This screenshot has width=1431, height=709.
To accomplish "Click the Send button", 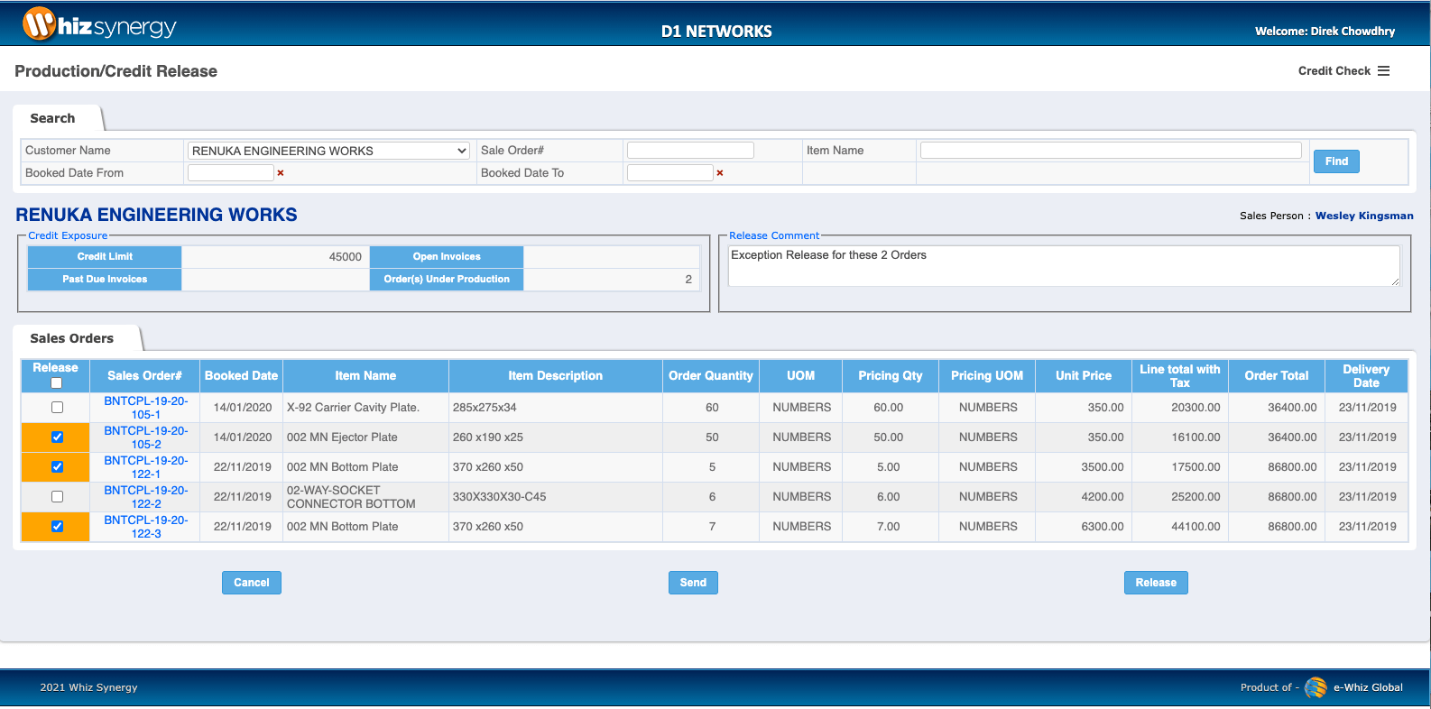I will (693, 583).
